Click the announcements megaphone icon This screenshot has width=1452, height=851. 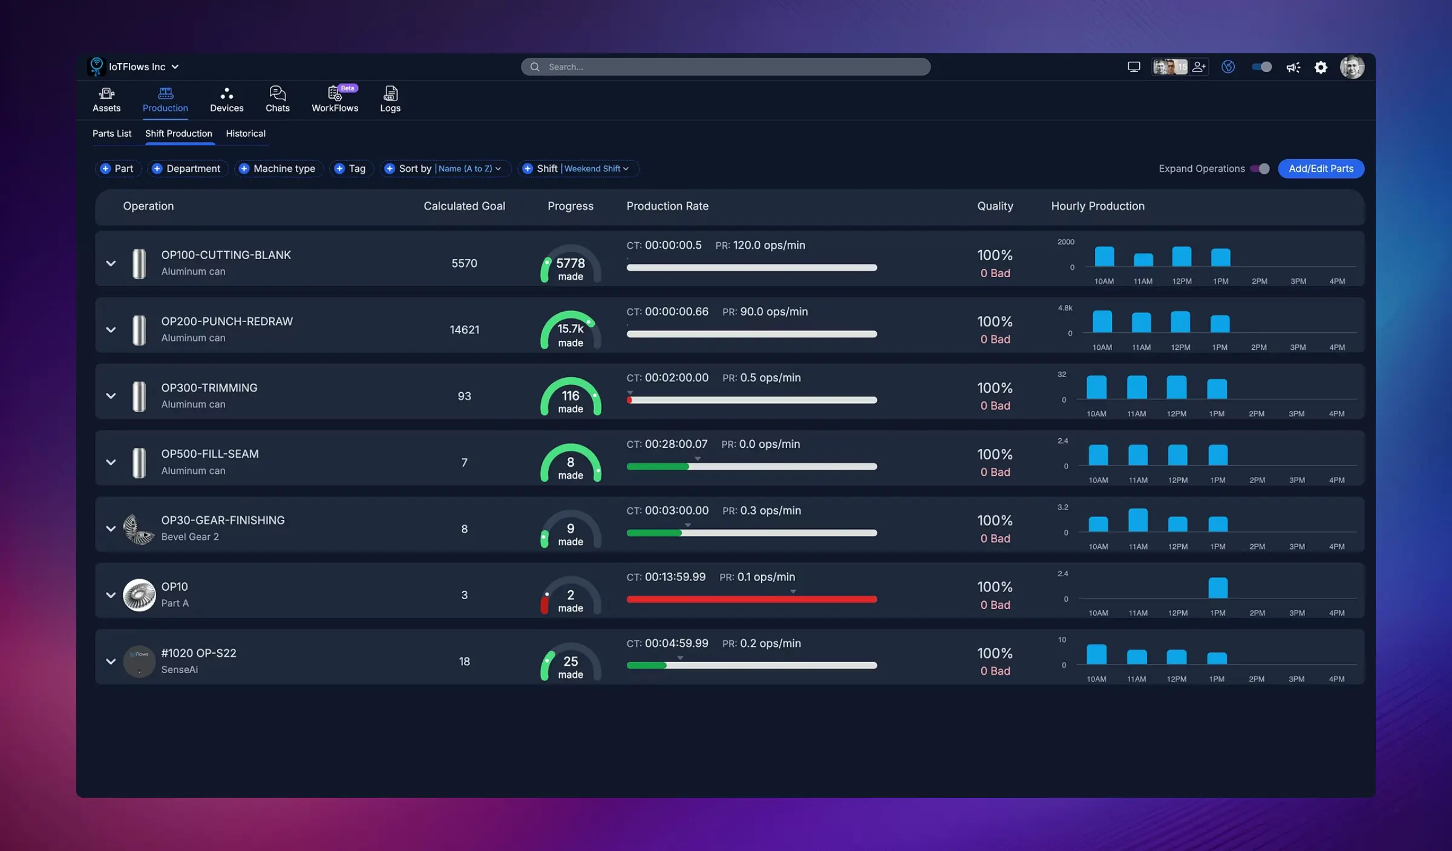[1293, 67]
